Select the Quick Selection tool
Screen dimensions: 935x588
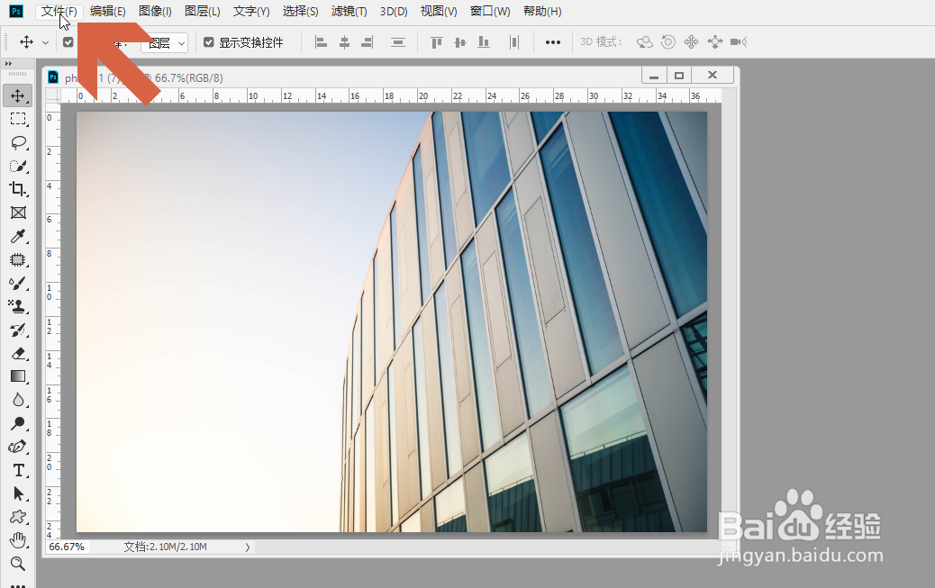18,166
